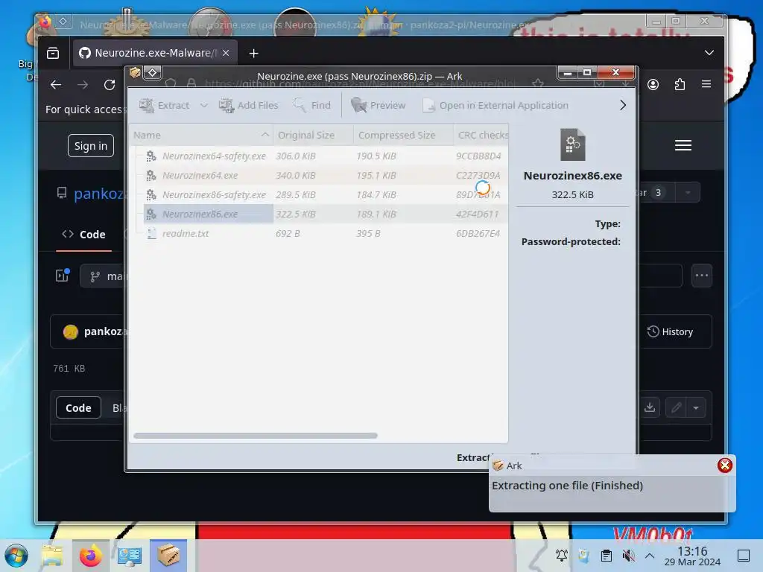Open commit History on GitHub
The width and height of the screenshot is (763, 572).
coord(670,331)
